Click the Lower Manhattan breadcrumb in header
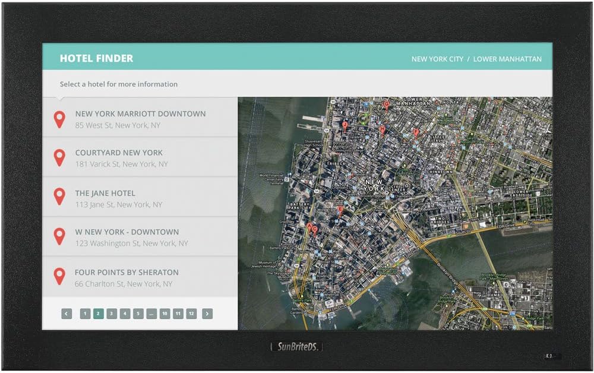The image size is (594, 373). (x=507, y=59)
